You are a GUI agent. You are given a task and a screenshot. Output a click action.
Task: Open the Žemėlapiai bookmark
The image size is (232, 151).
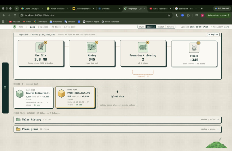click(x=41, y=22)
